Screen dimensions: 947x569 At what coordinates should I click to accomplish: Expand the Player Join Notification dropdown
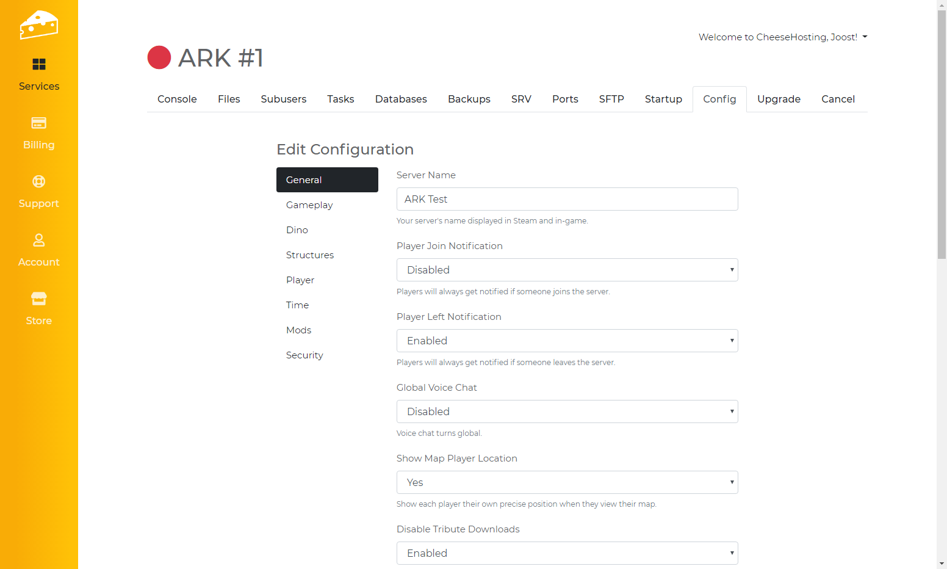click(x=567, y=270)
